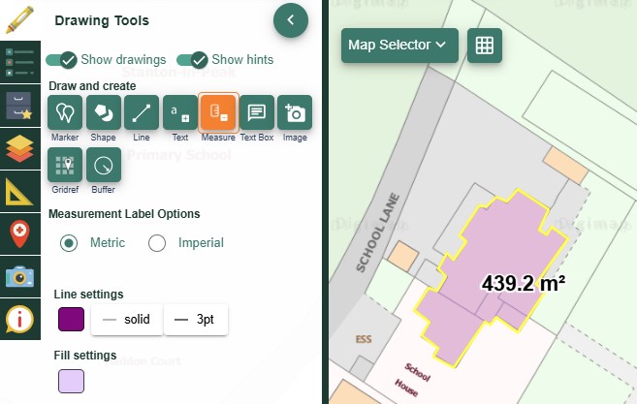Click the purple line color swatch
The height and width of the screenshot is (404, 637).
[71, 319]
